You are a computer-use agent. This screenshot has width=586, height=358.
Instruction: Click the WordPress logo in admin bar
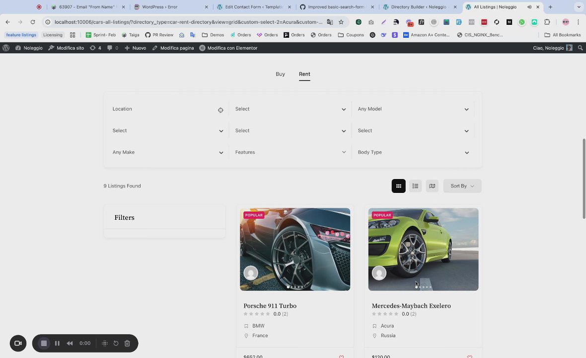coord(6,48)
